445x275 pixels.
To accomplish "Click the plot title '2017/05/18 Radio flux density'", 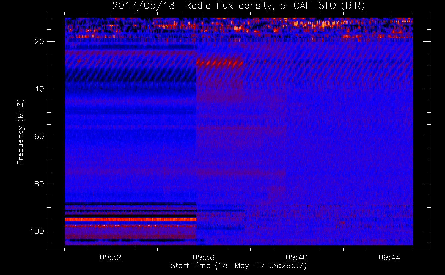I will click(x=192, y=6).
